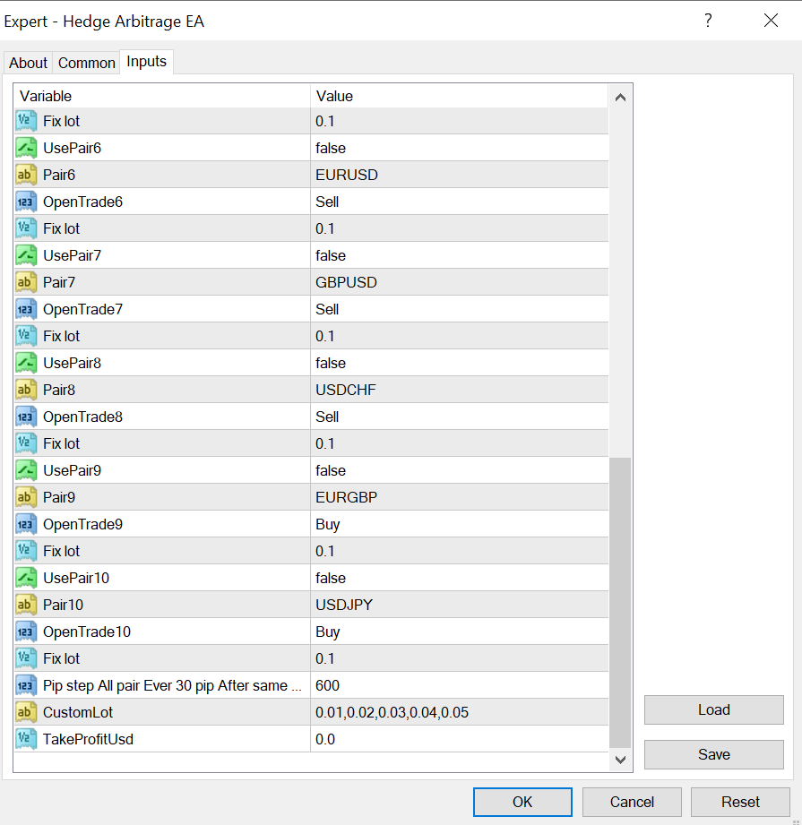This screenshot has height=825, width=802.
Task: Click the string icon beside Pair10
Action: coord(26,605)
